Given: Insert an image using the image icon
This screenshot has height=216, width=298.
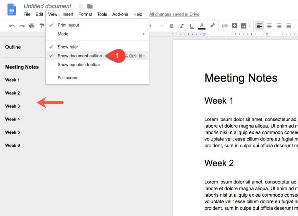Looking at the screenshot, I should 243,26.
